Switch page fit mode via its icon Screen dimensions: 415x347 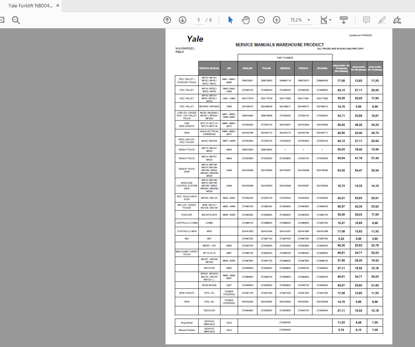point(324,20)
